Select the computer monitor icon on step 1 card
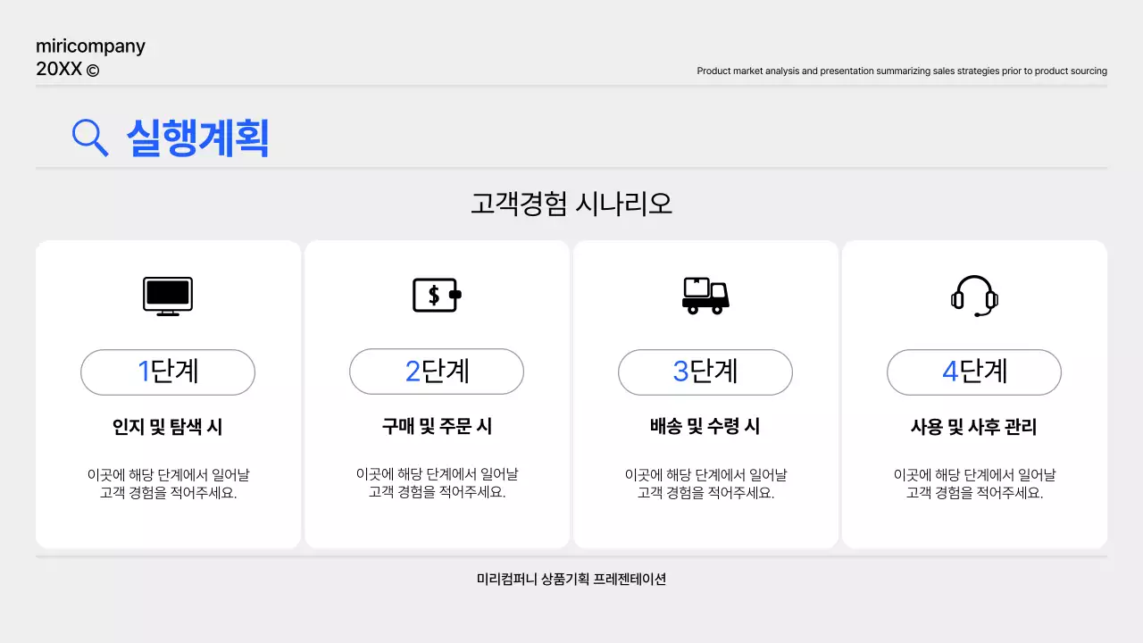The width and height of the screenshot is (1143, 643). coord(168,295)
